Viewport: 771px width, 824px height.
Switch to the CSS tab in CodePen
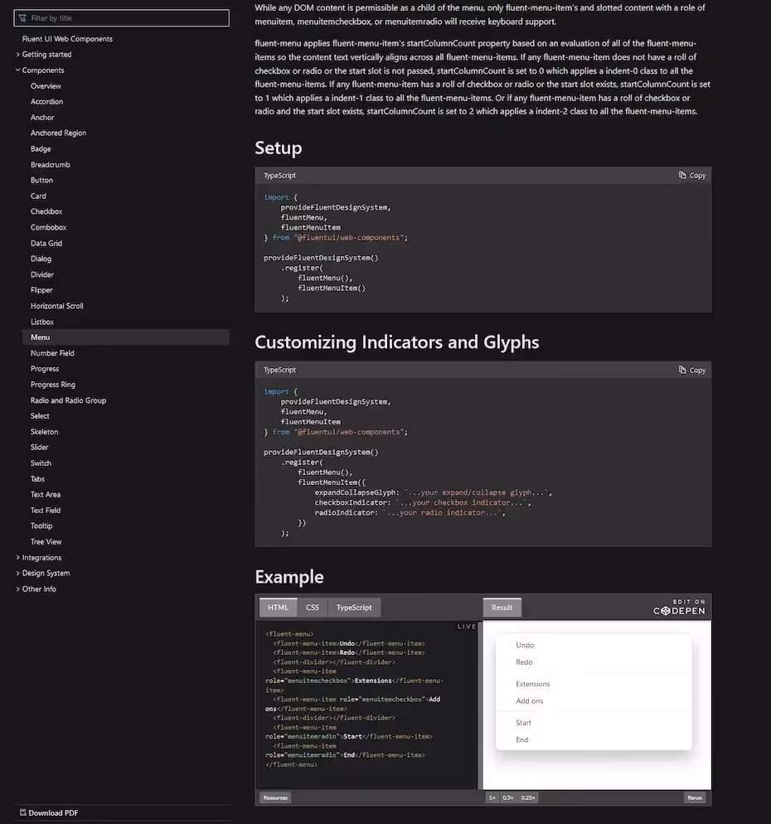tap(312, 608)
